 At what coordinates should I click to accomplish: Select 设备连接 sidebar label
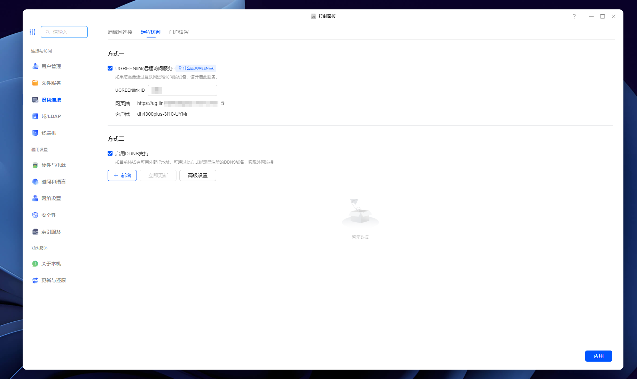tap(51, 100)
